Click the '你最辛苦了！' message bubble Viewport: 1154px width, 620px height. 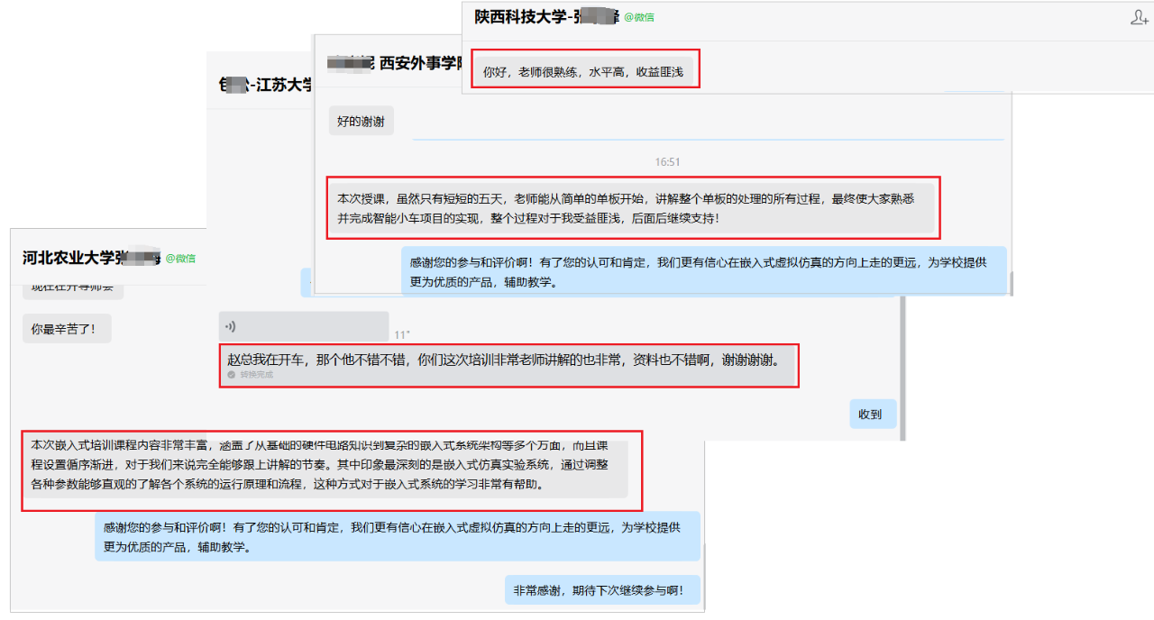tap(67, 329)
